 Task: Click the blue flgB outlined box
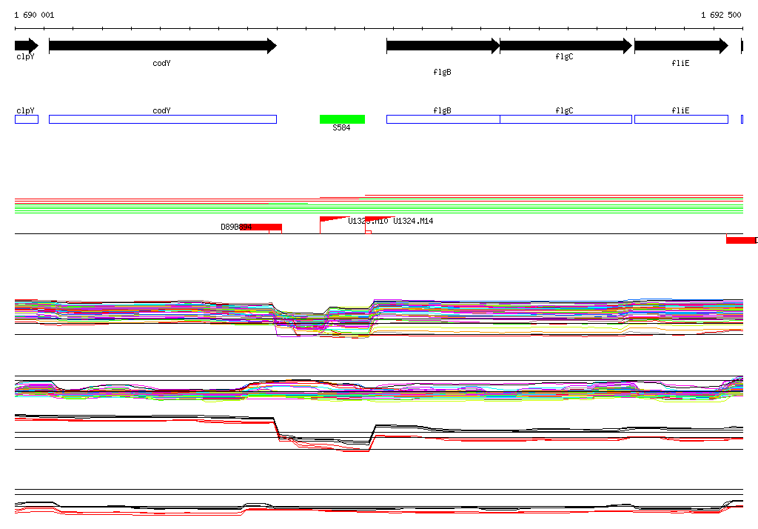point(443,119)
